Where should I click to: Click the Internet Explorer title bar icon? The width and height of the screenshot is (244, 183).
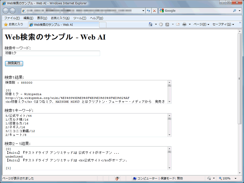[x=4, y=3]
